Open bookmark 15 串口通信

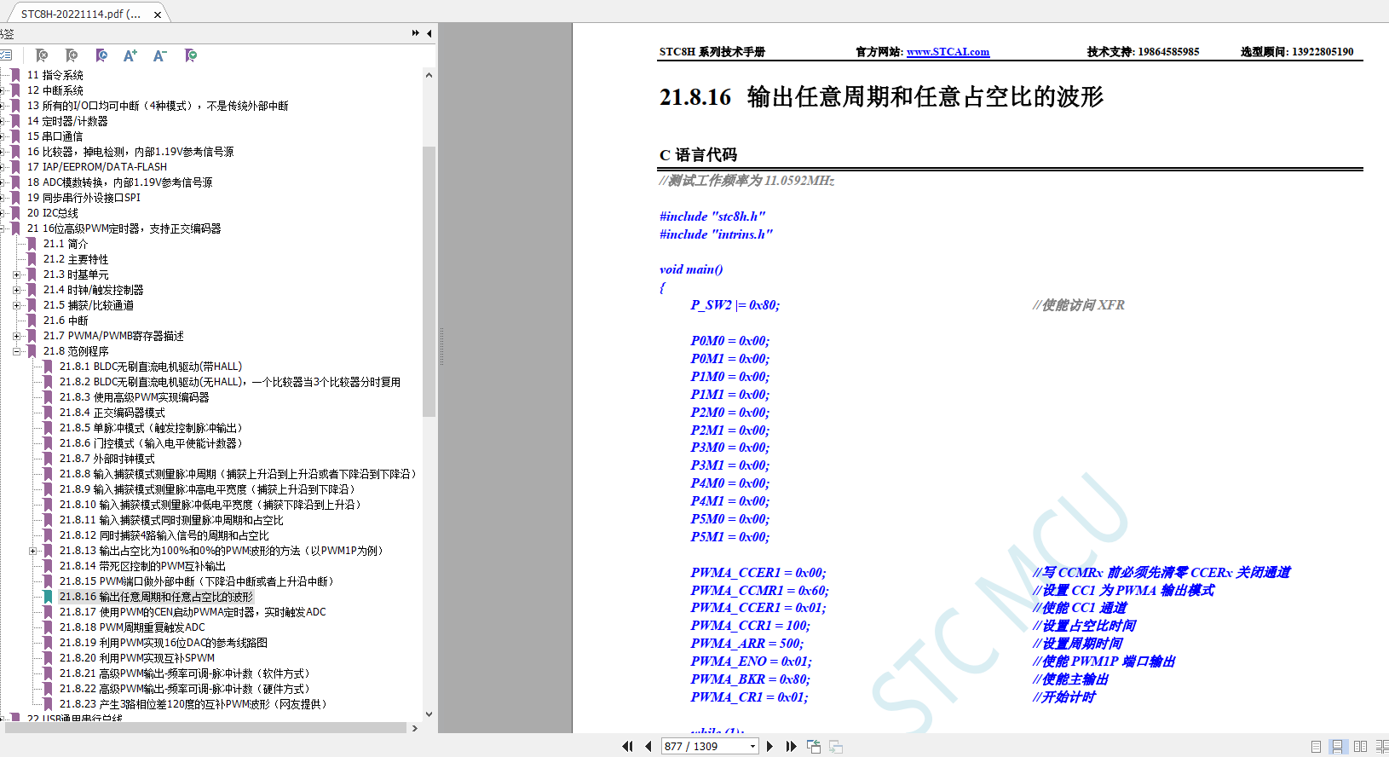55,136
